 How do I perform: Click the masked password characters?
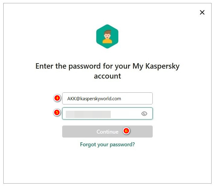(x=88, y=114)
